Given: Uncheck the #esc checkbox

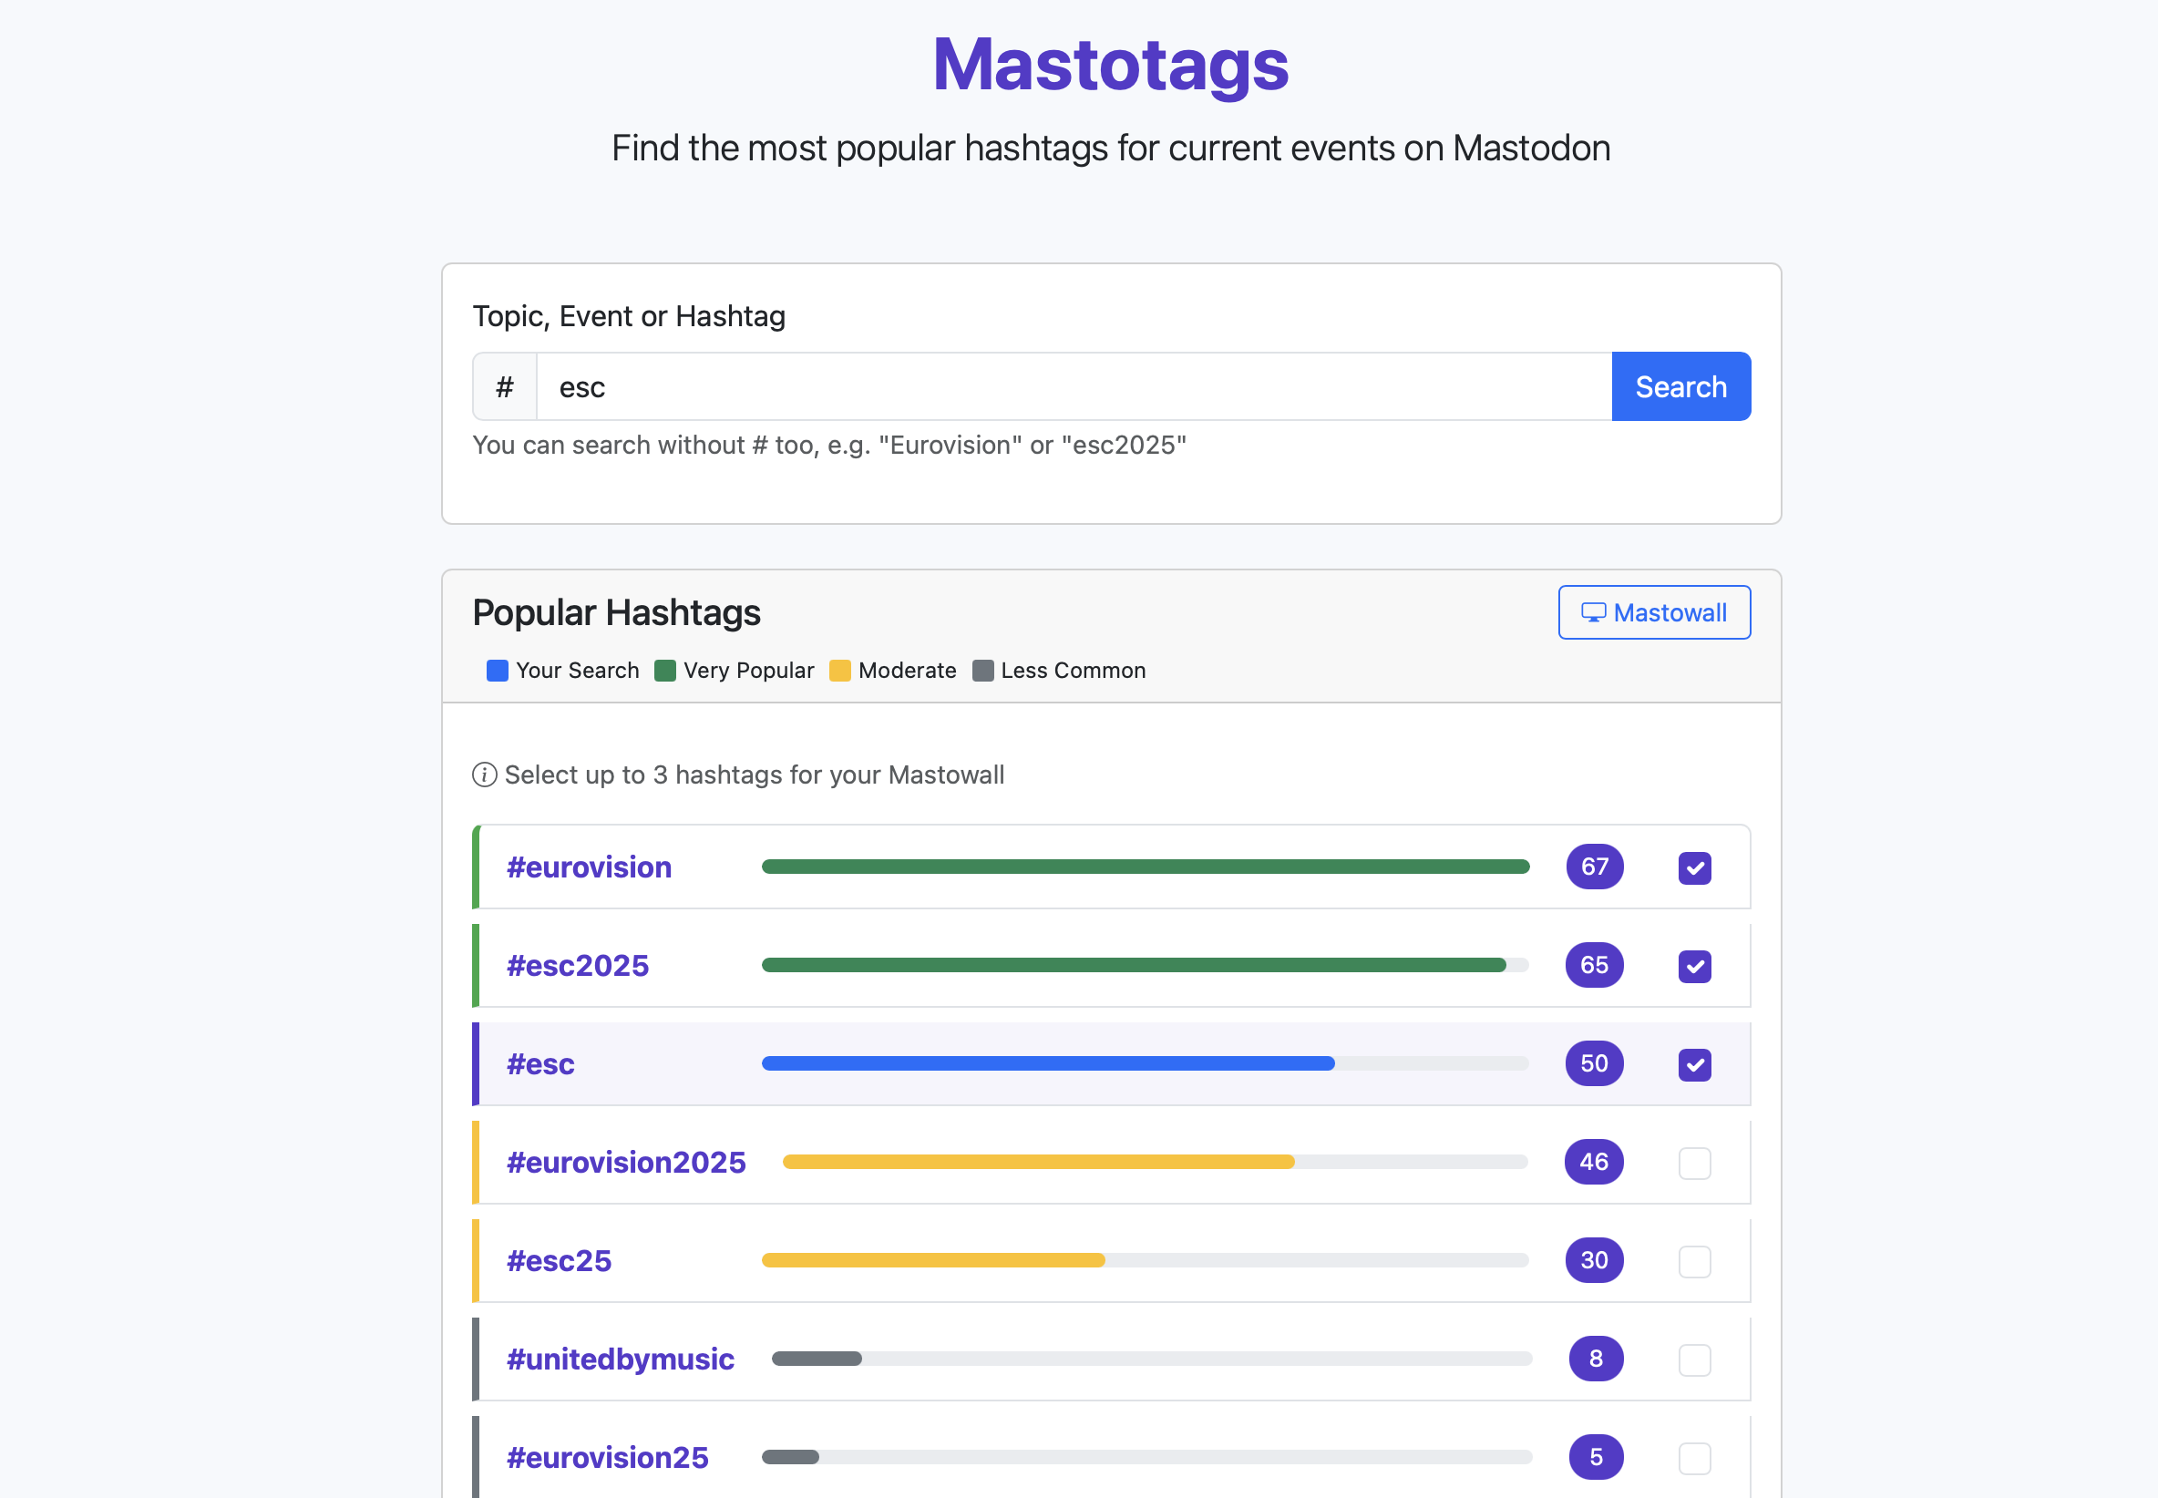Looking at the screenshot, I should pyautogui.click(x=1694, y=1065).
